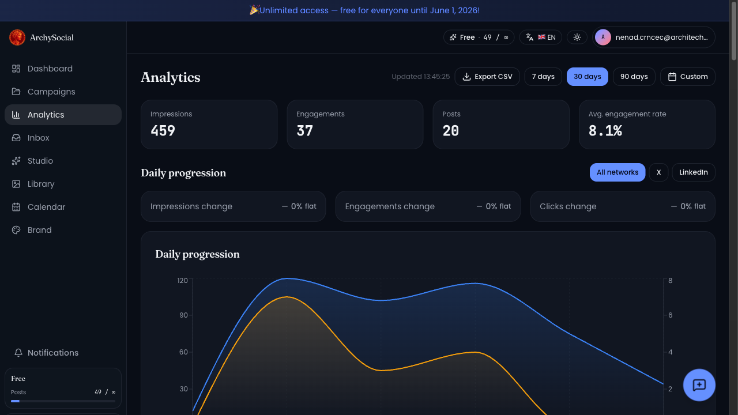Image resolution: width=738 pixels, height=415 pixels.
Task: Toggle the light/dark theme sun icon
Action: coord(577,37)
